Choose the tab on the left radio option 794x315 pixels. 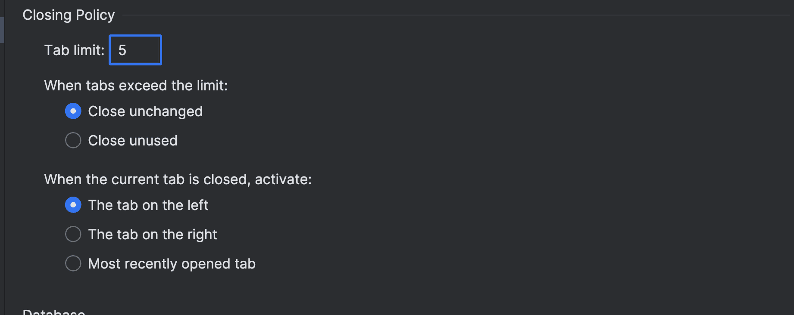point(73,205)
